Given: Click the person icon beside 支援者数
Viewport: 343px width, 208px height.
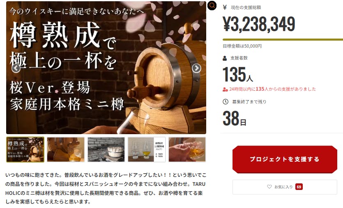Looking at the screenshot, I should coord(225,58).
